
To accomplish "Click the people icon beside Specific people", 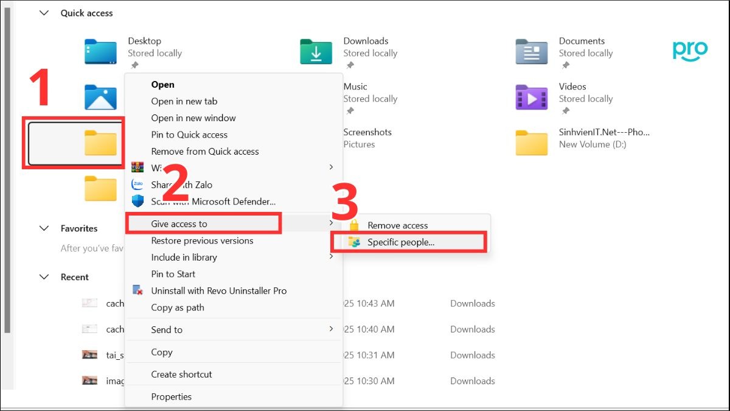I will click(x=355, y=242).
